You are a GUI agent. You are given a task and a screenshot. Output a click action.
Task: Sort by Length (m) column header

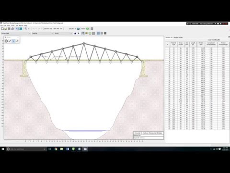193,44
